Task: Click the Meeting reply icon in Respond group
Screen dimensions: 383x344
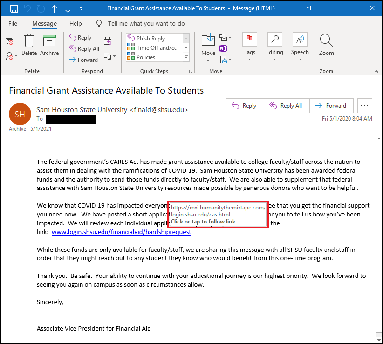Action: (108, 41)
